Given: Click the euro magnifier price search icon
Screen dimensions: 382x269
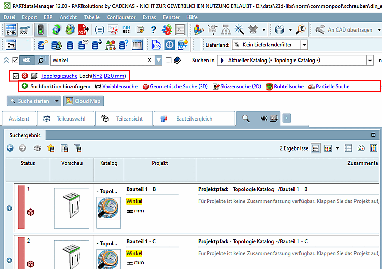Looking at the screenshot, I should point(301,29).
